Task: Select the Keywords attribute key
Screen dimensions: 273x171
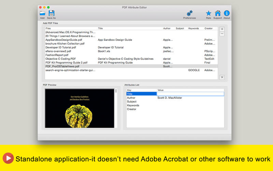Action: point(133,105)
